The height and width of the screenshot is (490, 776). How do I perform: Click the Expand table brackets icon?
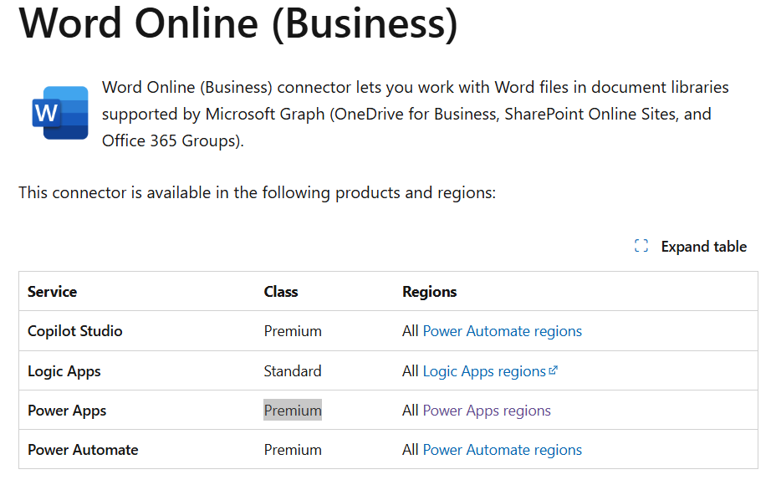tap(641, 246)
